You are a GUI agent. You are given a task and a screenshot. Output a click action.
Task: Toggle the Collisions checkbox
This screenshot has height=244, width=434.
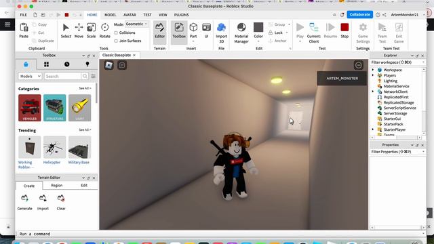pos(116,33)
